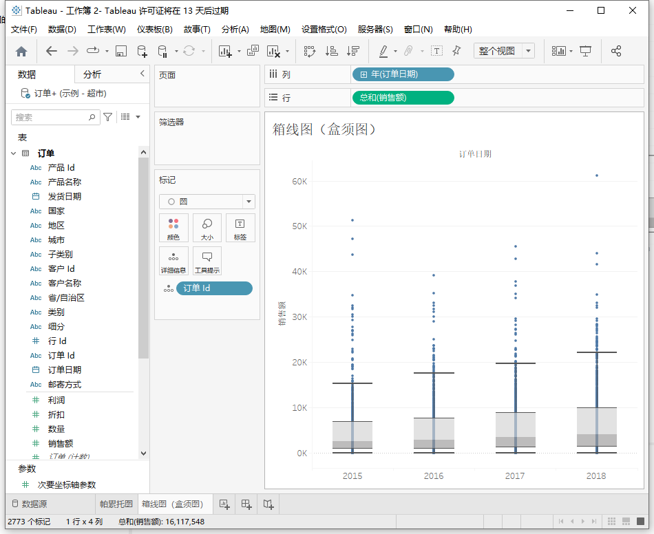The width and height of the screenshot is (654, 534).
Task: Click the add new data source icon
Action: point(143,52)
